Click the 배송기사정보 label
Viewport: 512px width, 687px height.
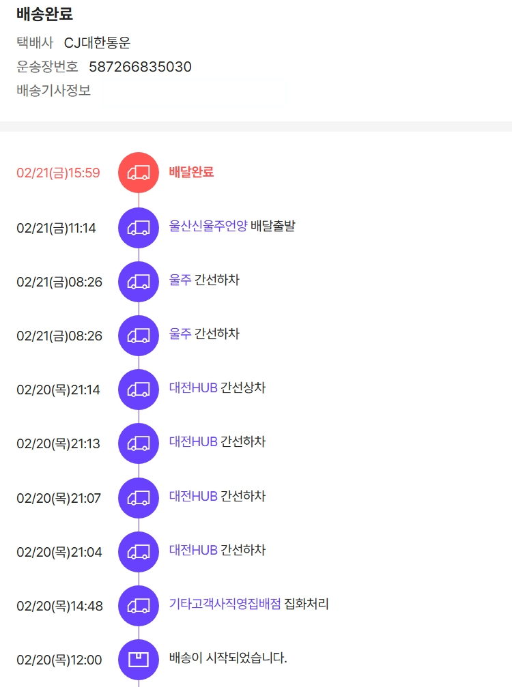pos(53,90)
